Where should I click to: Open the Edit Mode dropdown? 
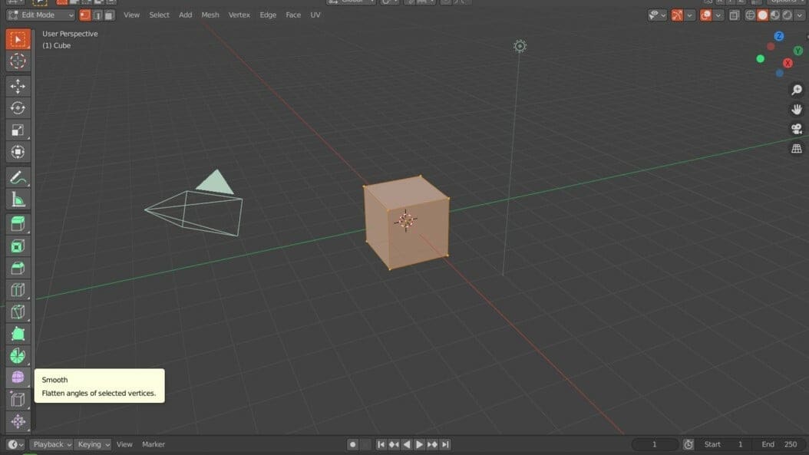click(x=41, y=15)
